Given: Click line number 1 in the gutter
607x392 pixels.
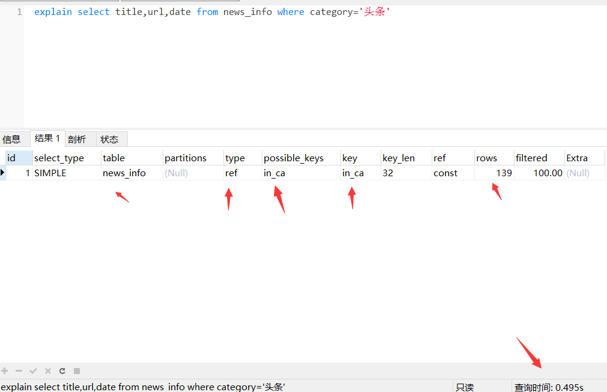Looking at the screenshot, I should (19, 12).
